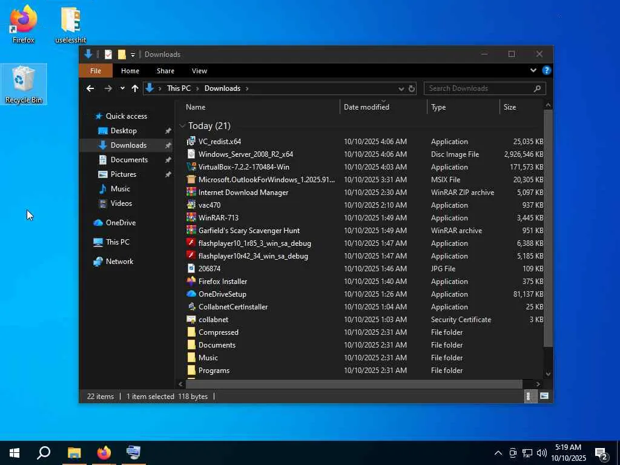Viewport: 620px width, 465px height.
Task: Open the root breadcrumb chevron dropdown
Action: point(160,88)
